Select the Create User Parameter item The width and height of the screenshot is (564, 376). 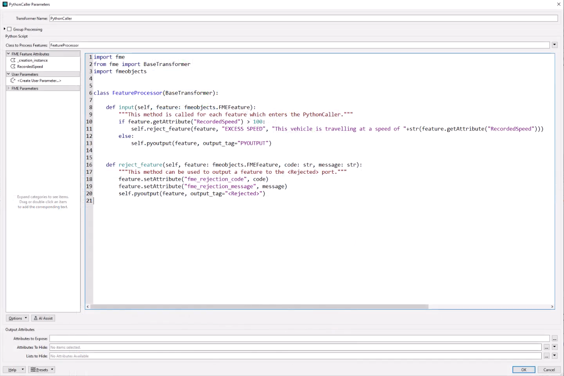39,80
